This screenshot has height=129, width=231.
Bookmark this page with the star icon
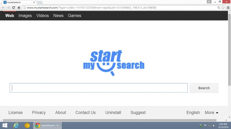(x=223, y=8)
